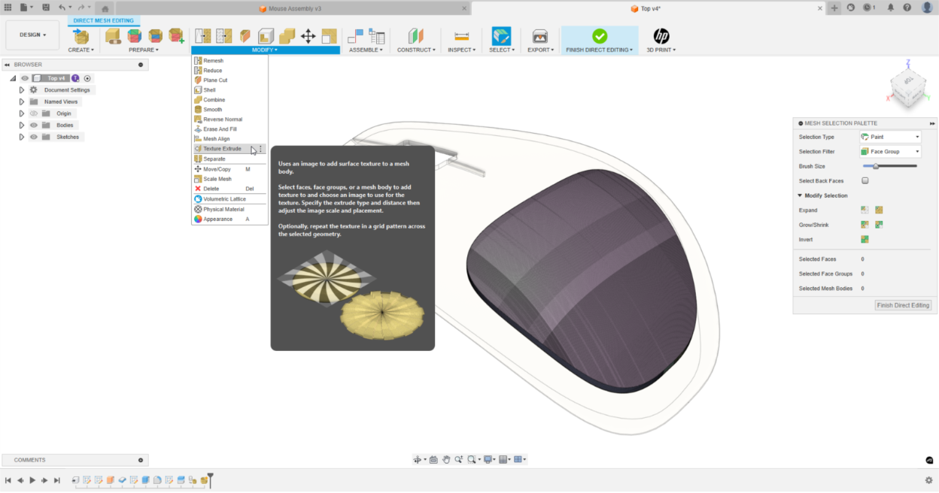Select Plane Cut from the Modify menu
The width and height of the screenshot is (939, 493).
(x=229, y=80)
